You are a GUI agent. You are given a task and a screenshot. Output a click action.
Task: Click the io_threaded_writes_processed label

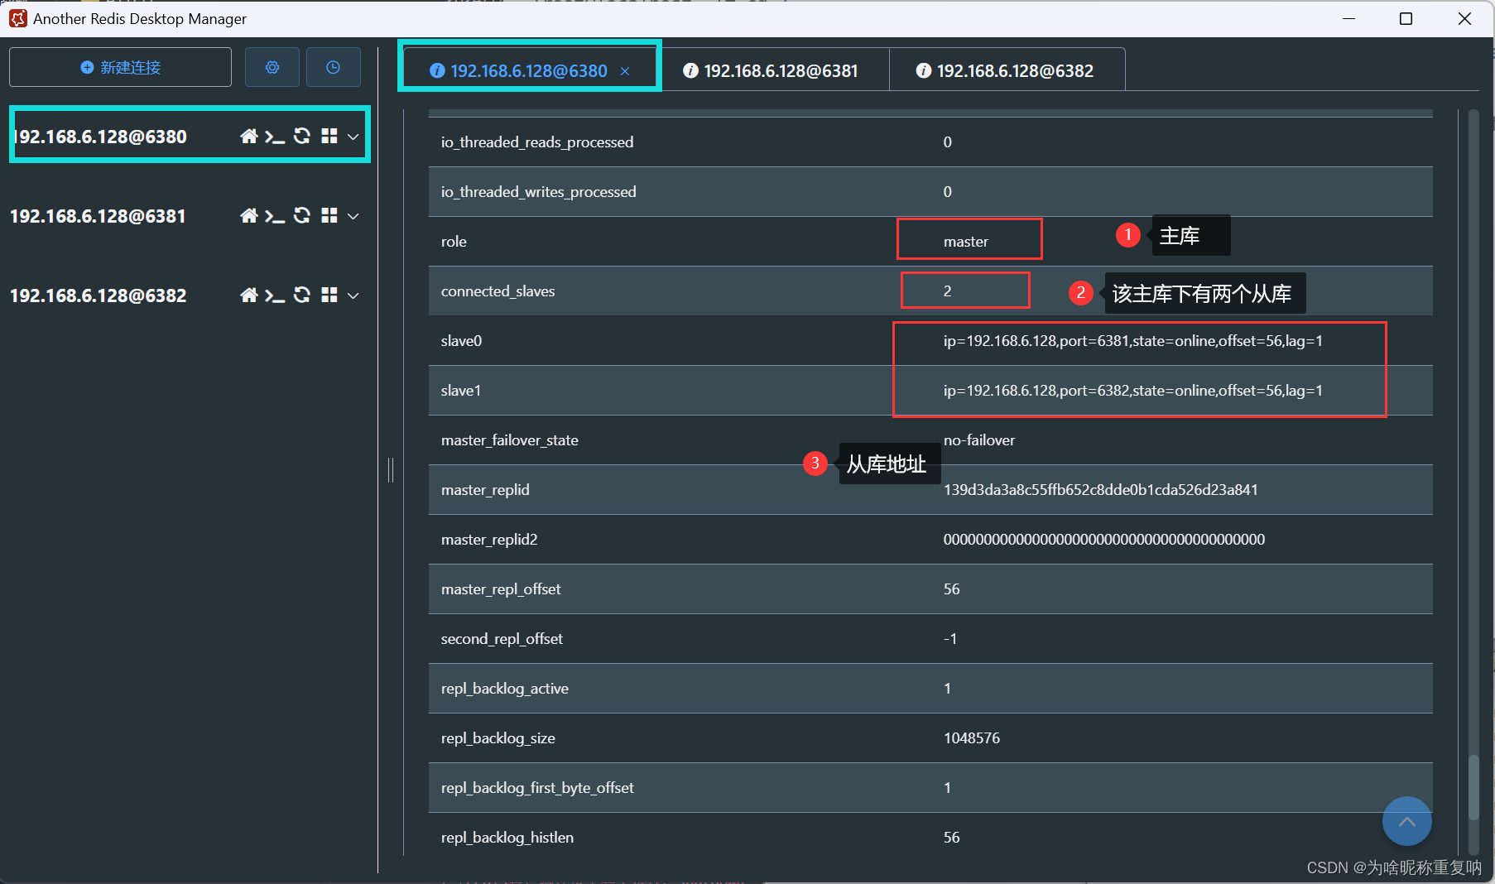click(x=539, y=192)
